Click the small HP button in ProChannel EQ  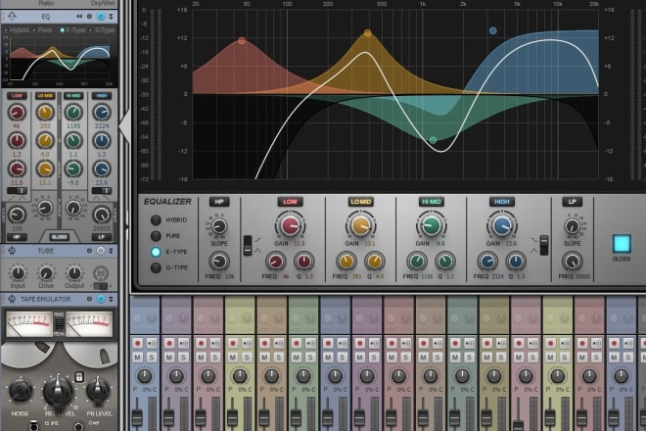[x=17, y=237]
